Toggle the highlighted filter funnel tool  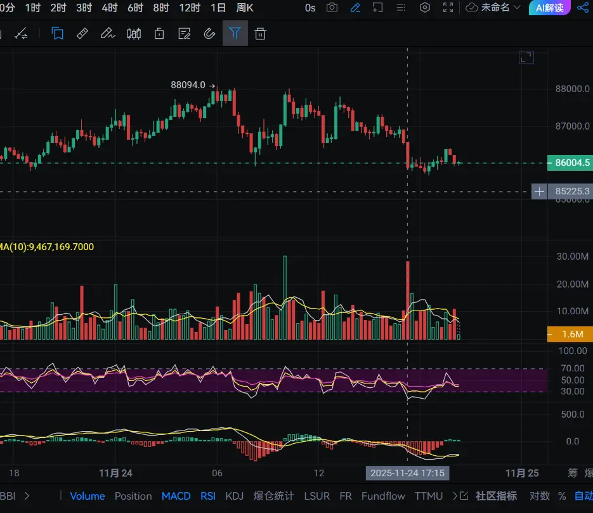235,33
